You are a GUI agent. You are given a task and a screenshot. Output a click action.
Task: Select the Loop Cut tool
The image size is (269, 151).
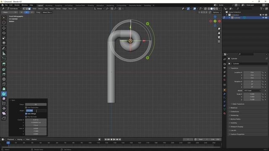pyautogui.click(x=4, y=79)
